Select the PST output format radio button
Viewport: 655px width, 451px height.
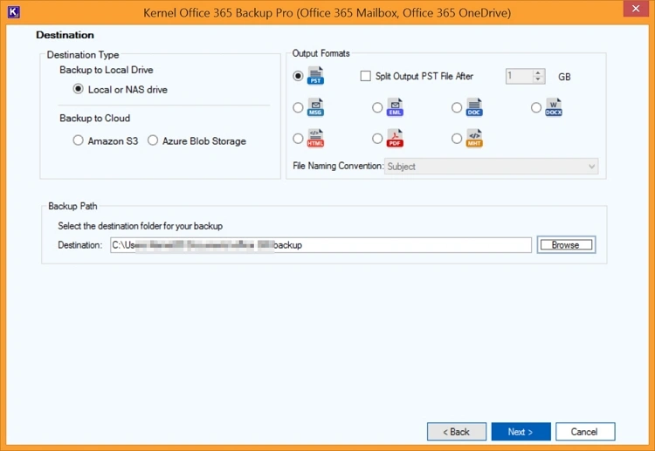pyautogui.click(x=298, y=76)
